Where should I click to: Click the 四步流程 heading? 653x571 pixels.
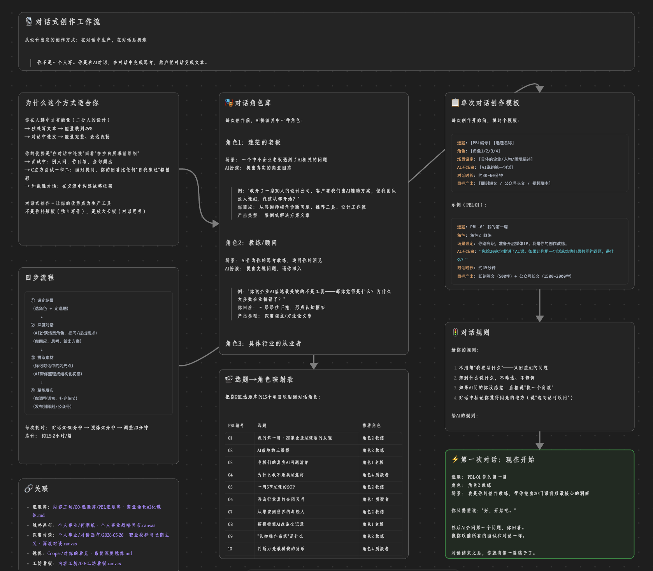40,277
